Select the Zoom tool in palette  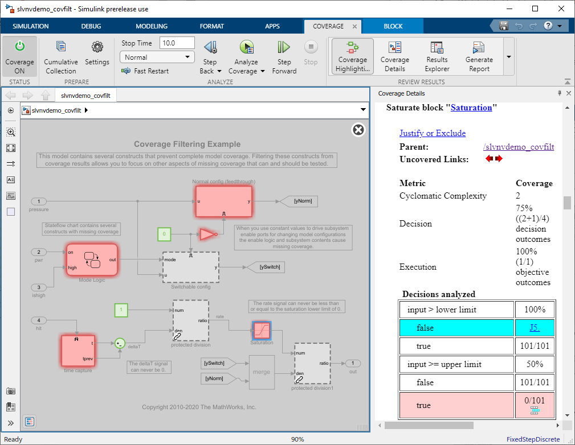coord(11,132)
